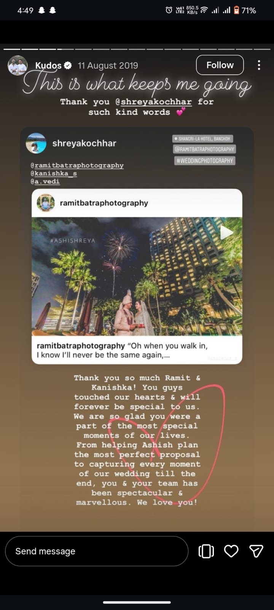Jump to first story progress segment

[x=12, y=49]
